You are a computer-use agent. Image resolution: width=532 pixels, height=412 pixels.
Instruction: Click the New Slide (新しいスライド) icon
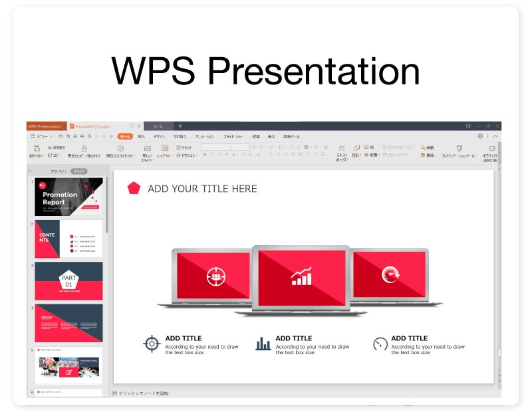[147, 148]
